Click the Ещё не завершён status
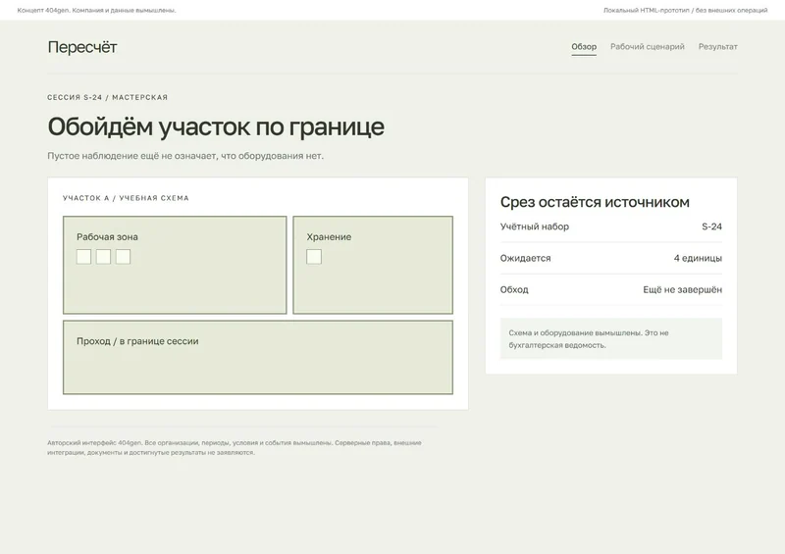The width and height of the screenshot is (785, 554). click(x=682, y=290)
